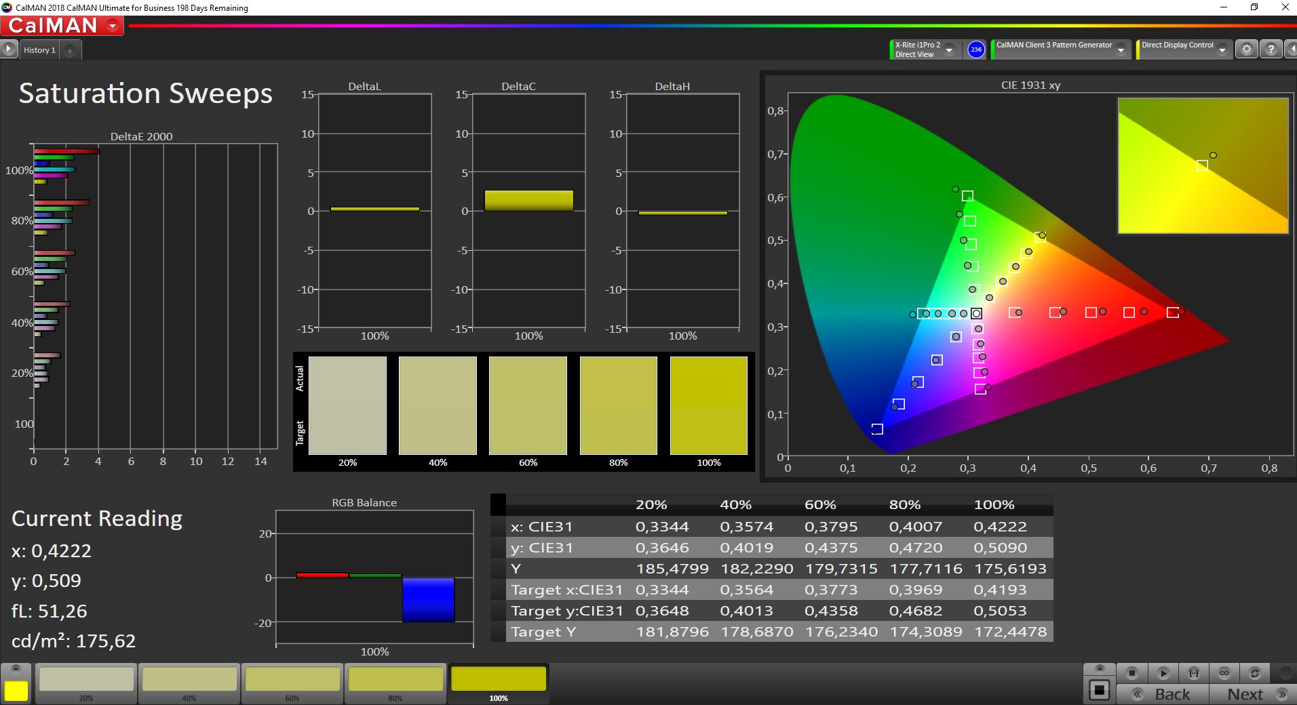The height and width of the screenshot is (705, 1297).
Task: Expand CalMAN Client 3 Pattern Generator dropdown
Action: (1121, 50)
